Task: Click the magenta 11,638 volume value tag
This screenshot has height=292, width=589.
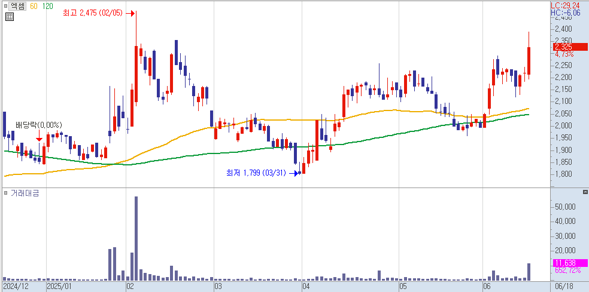Action: [x=570, y=263]
